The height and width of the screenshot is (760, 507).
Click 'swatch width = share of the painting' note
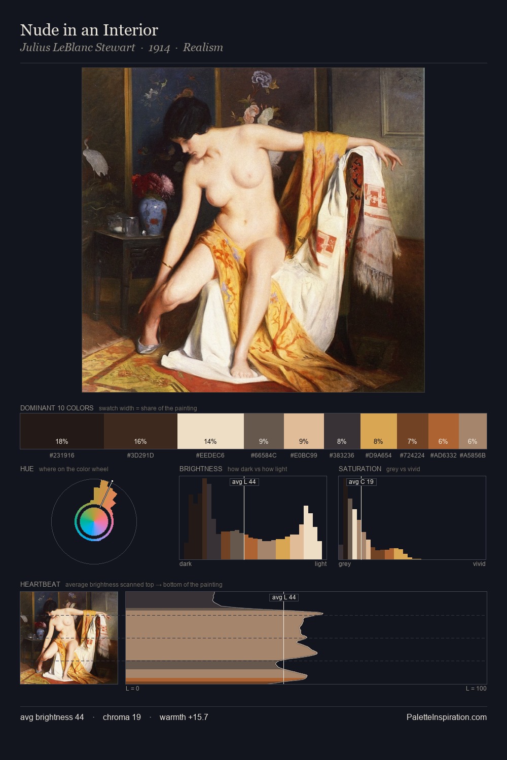[x=148, y=408]
